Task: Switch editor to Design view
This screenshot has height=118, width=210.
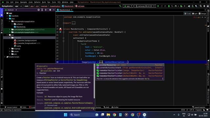Action: (202, 13)
